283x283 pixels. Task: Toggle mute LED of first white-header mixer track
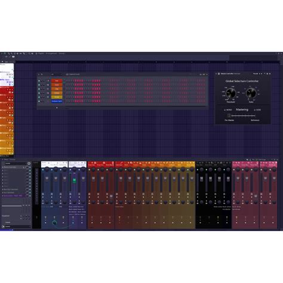[x=43, y=170]
